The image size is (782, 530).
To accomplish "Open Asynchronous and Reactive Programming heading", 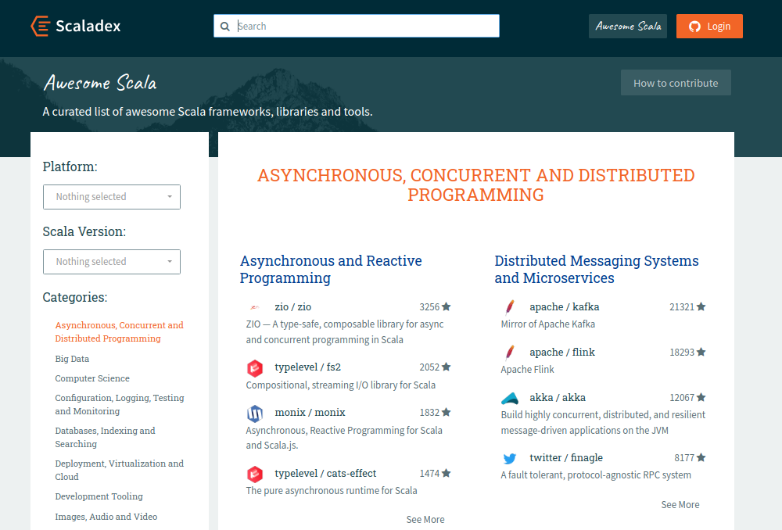I will (331, 269).
